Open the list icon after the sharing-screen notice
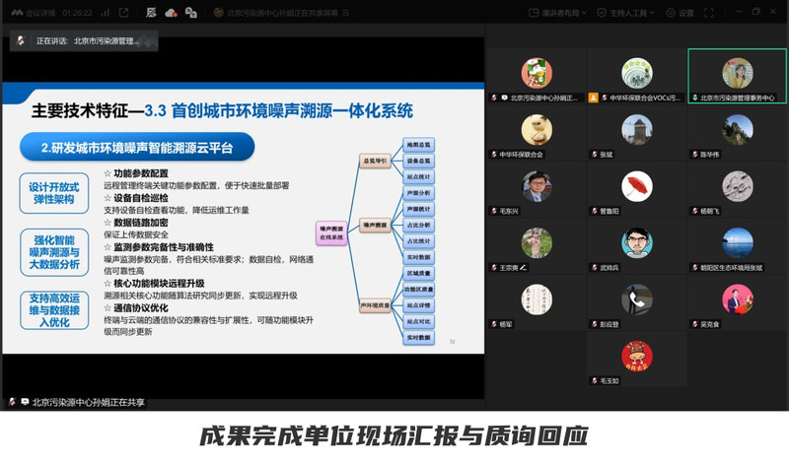This screenshot has width=789, height=462. pos(346,13)
